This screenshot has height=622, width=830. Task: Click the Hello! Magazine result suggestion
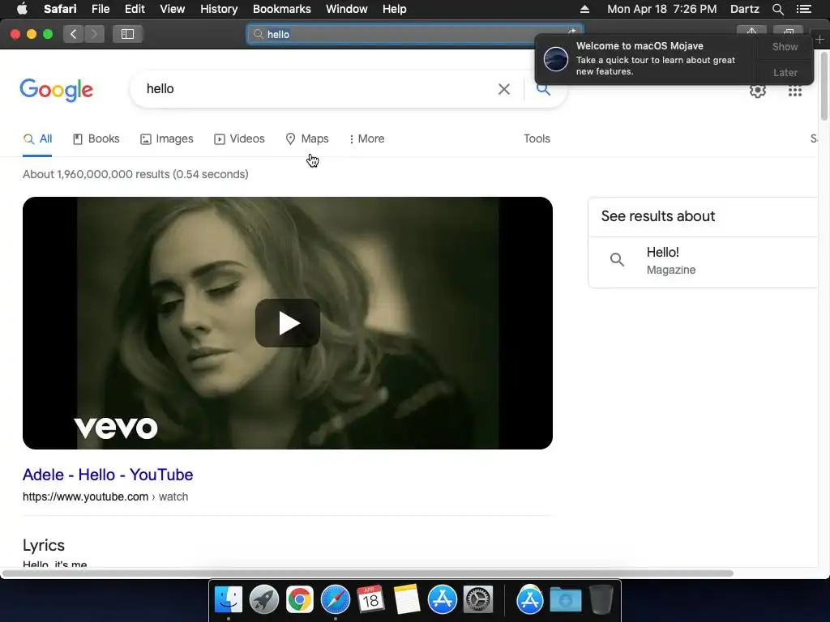[703, 261]
